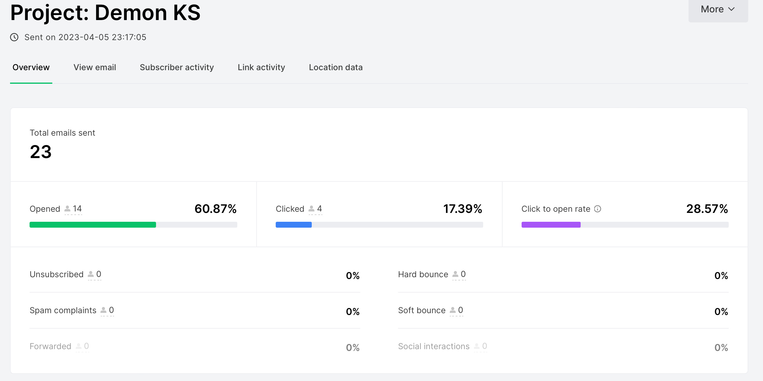Select the Overview tab
Viewport: 763px width, 381px height.
[x=31, y=68]
